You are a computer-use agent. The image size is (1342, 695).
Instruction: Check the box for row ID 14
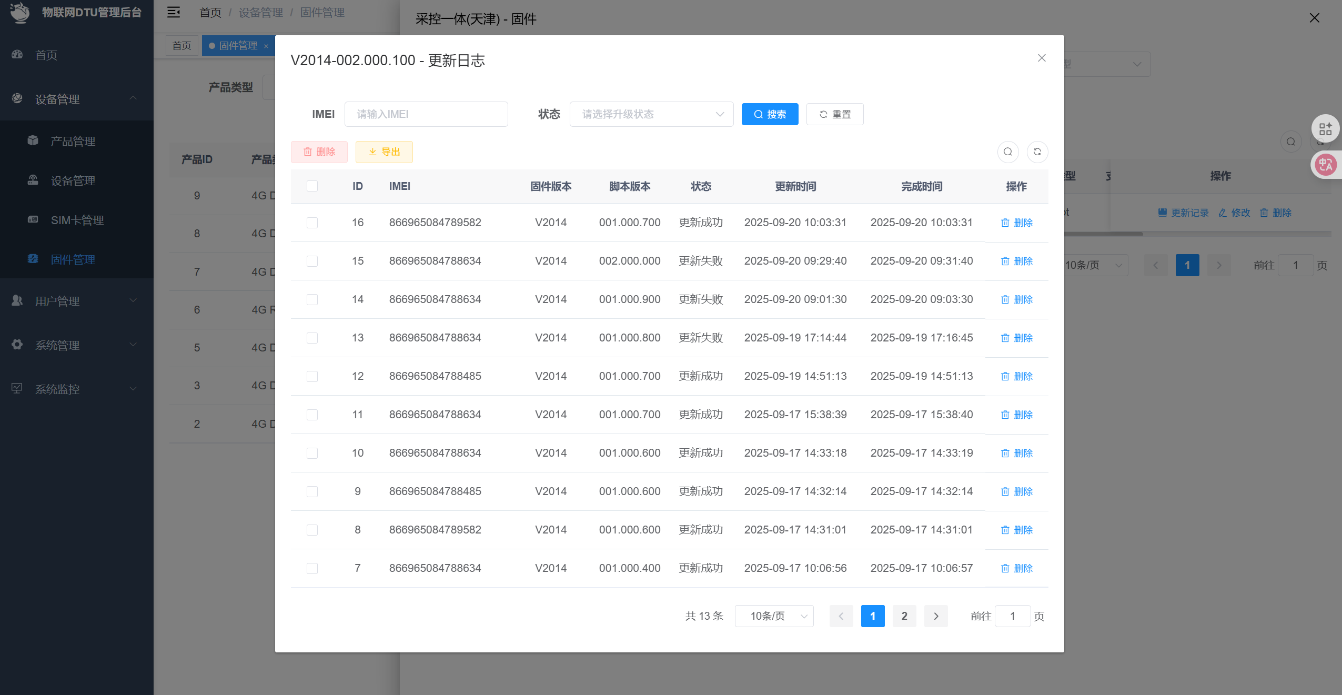coord(312,299)
